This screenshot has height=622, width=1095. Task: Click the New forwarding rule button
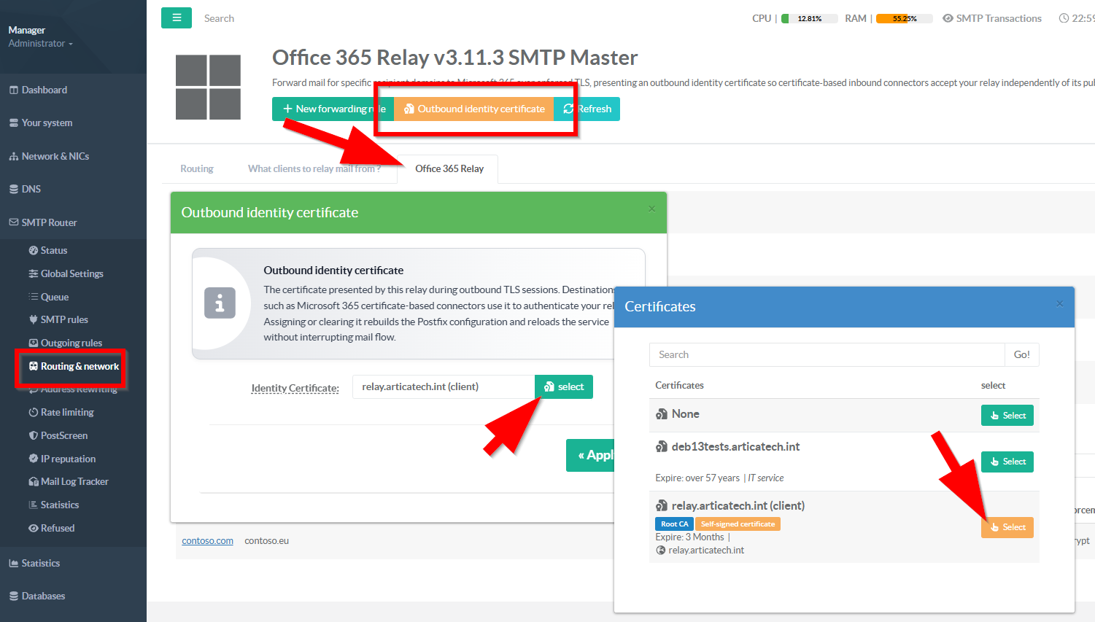point(333,109)
